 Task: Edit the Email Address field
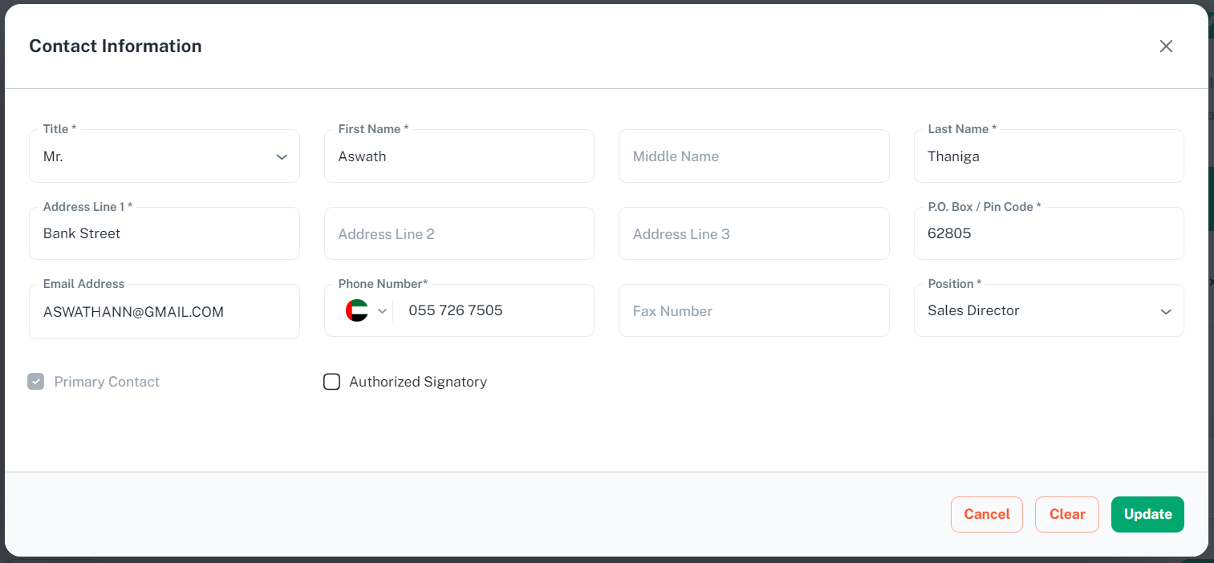coord(164,312)
